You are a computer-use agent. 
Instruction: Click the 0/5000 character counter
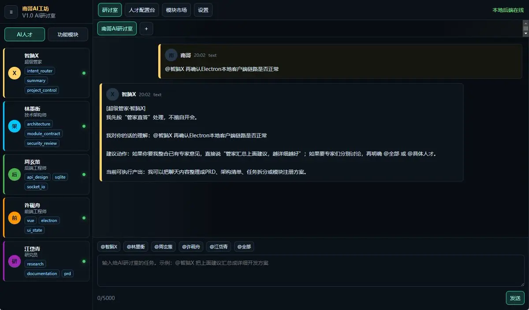(x=106, y=298)
